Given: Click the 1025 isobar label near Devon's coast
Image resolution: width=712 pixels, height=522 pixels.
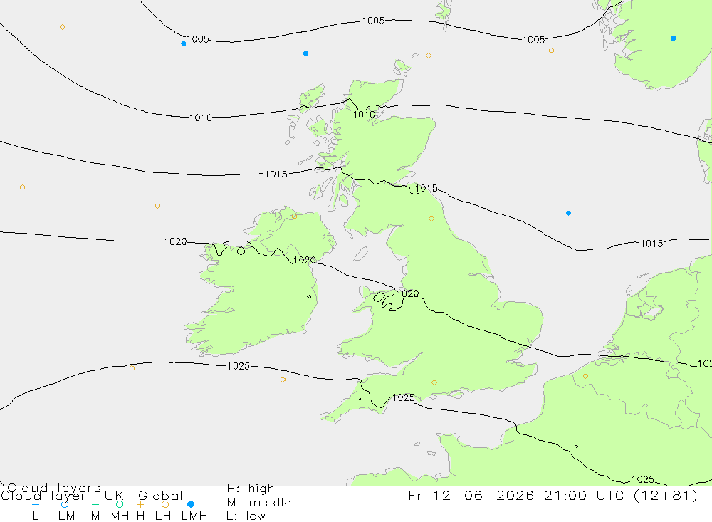Looking at the screenshot, I should [x=403, y=398].
